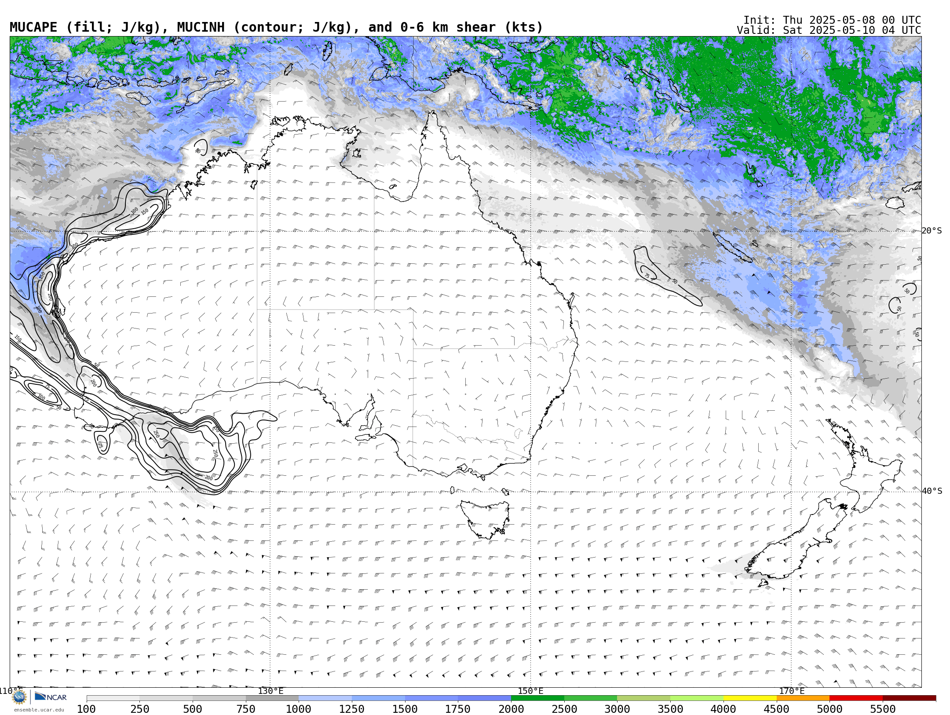Image resolution: width=950 pixels, height=715 pixels.
Task: Click the colorbar label 100
Action: coord(87,709)
